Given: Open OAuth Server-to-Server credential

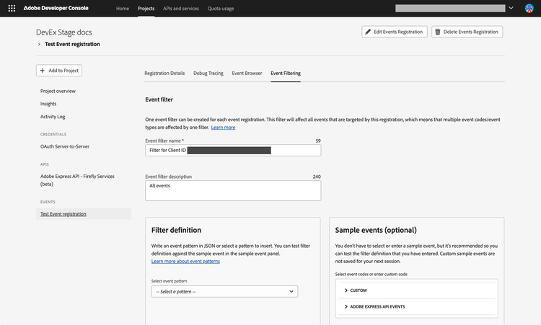Looking at the screenshot, I should pyautogui.click(x=65, y=146).
